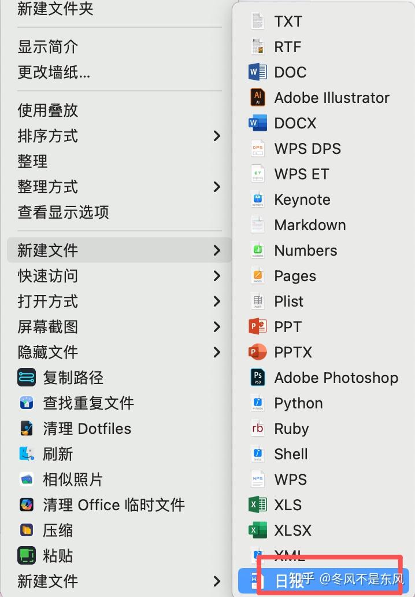Choose Shell file type text
The height and width of the screenshot is (597, 415).
click(291, 454)
